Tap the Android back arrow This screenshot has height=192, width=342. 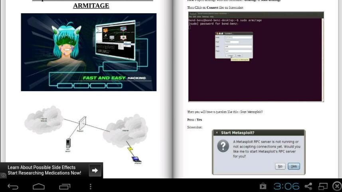point(13,186)
